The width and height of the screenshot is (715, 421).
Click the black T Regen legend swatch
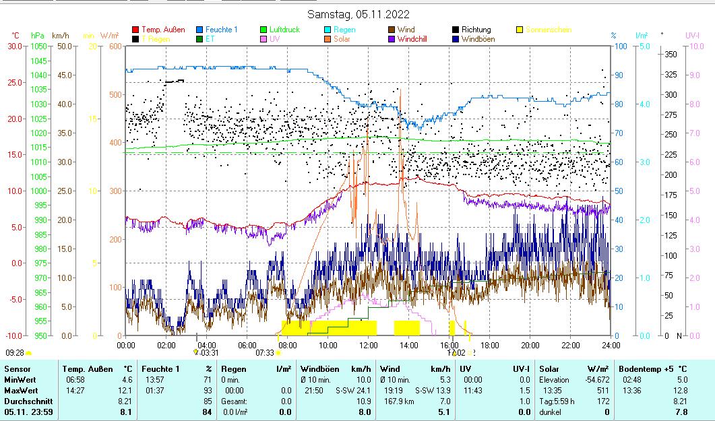point(135,39)
